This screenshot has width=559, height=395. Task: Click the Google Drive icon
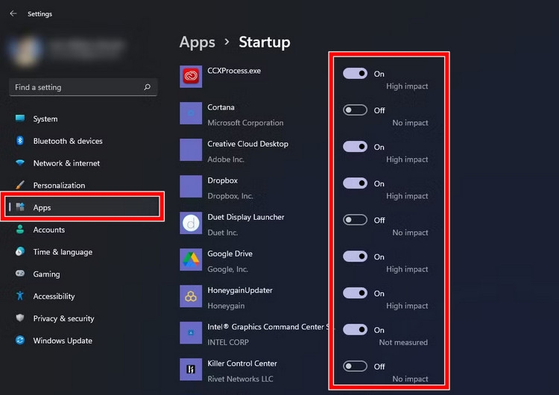tap(191, 259)
